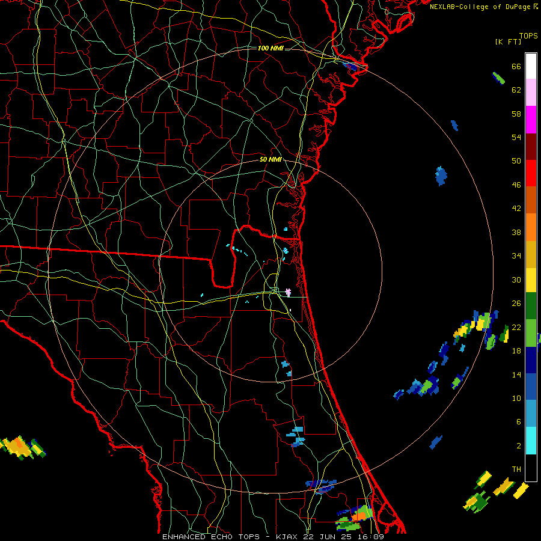Click the light pink 62 kft legend swatch

(531, 93)
